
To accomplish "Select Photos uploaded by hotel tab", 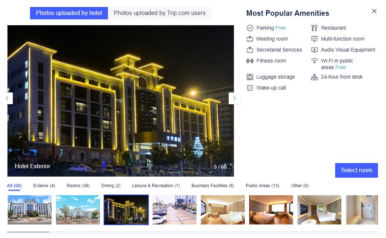I will pos(69,13).
